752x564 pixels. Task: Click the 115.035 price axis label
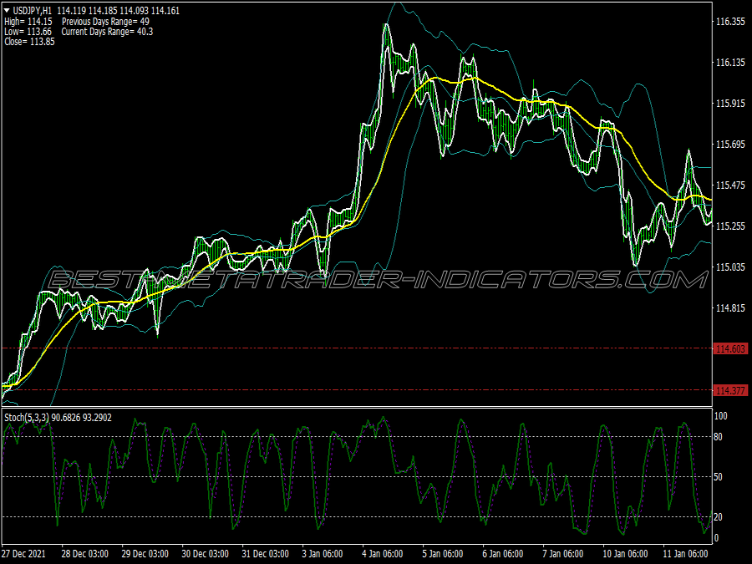(x=730, y=267)
